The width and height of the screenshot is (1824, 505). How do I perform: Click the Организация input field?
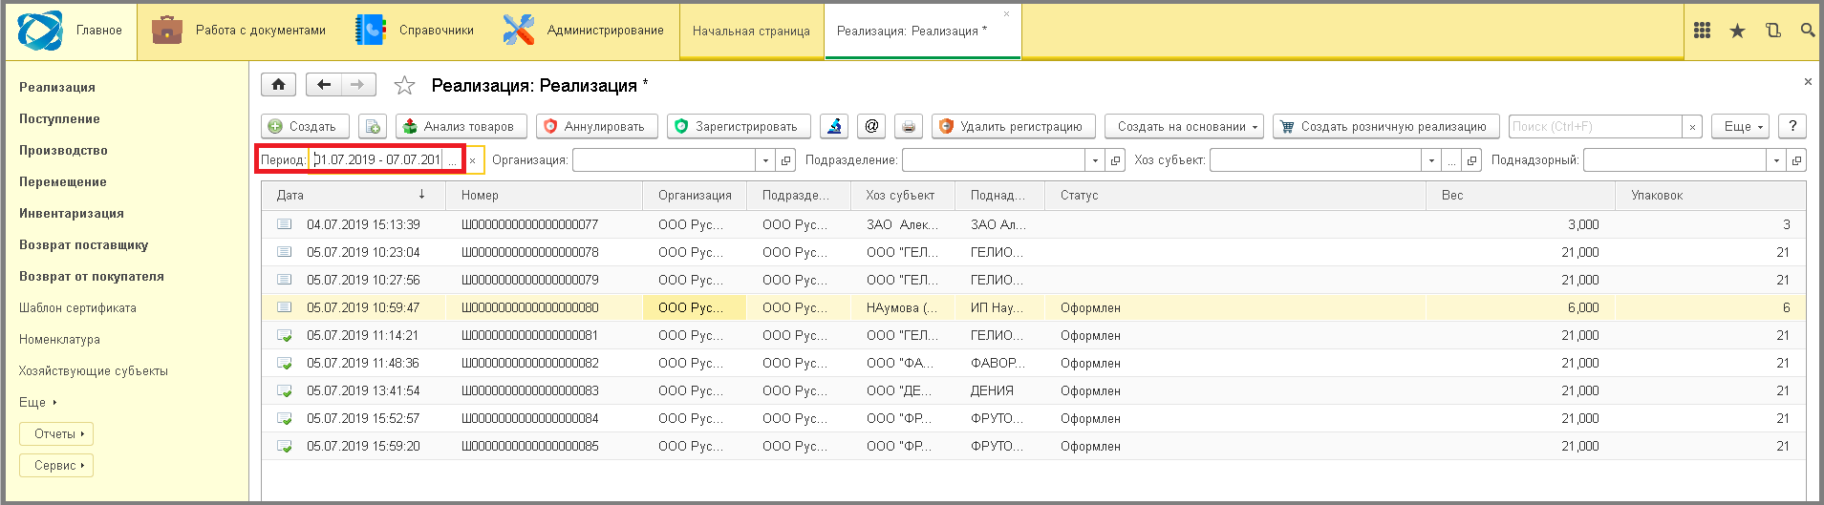pyautogui.click(x=664, y=160)
